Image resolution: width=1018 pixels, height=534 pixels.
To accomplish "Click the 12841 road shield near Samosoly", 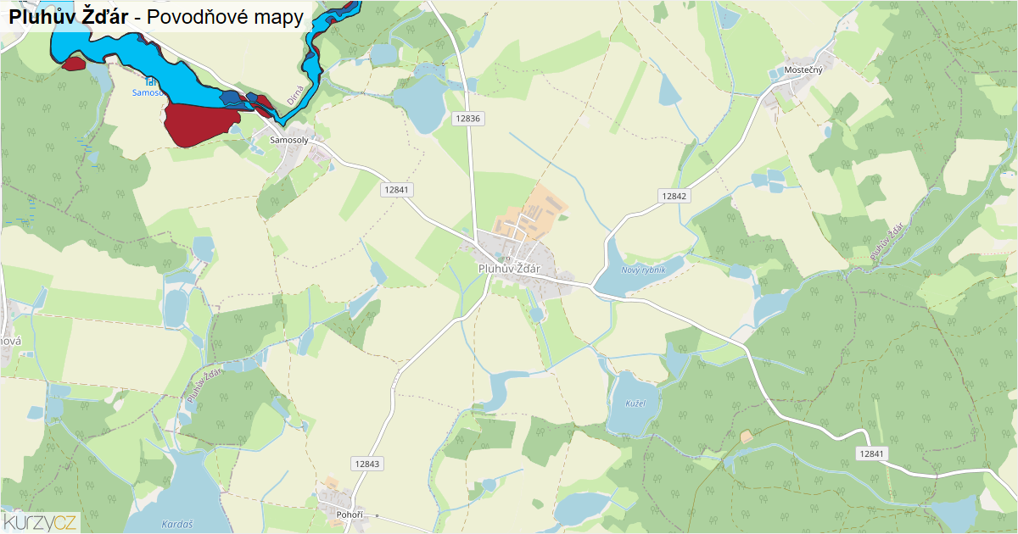I will click(x=395, y=190).
